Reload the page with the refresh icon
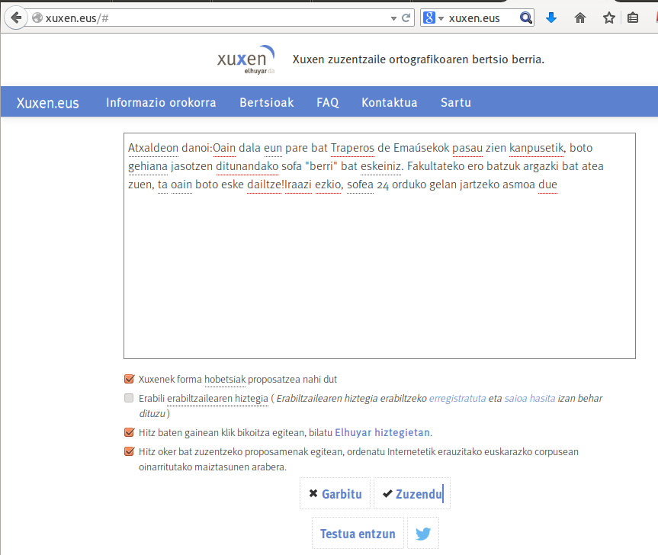This screenshot has width=658, height=555. click(406, 18)
